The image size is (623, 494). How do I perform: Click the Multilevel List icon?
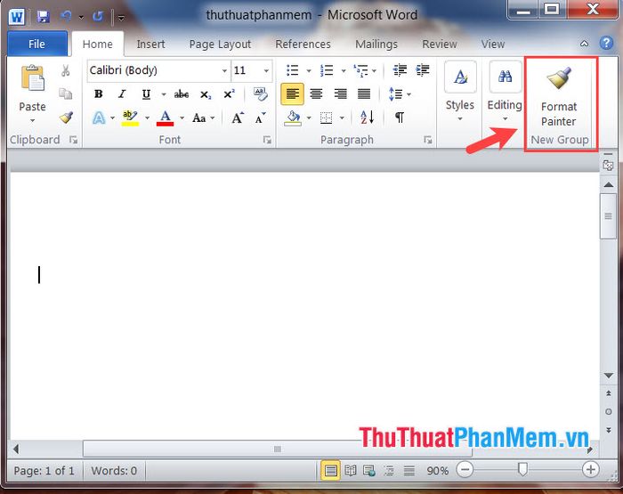point(360,70)
